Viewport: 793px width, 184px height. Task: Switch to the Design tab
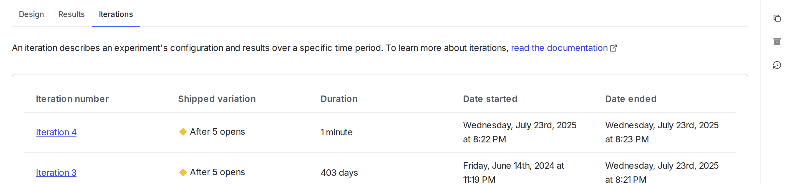coord(31,14)
